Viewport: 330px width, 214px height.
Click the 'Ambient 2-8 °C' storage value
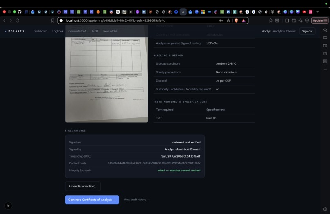pyautogui.click(x=226, y=63)
